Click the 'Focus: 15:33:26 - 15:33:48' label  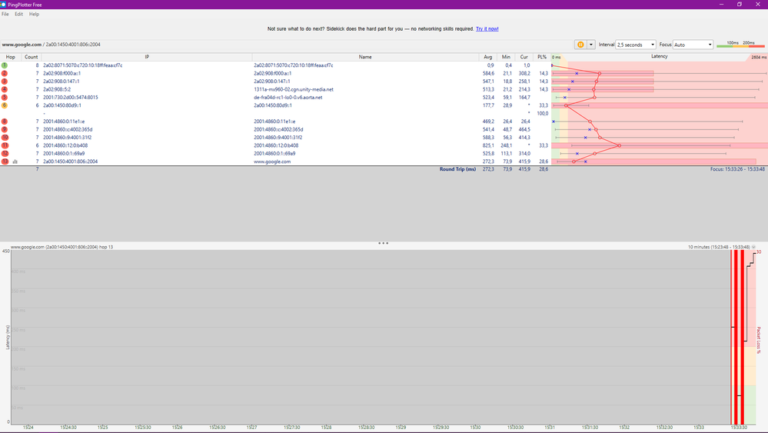pos(737,169)
